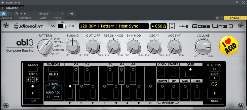Select the low C note key
The width and height of the screenshot is (247, 110).
pos(70,93)
